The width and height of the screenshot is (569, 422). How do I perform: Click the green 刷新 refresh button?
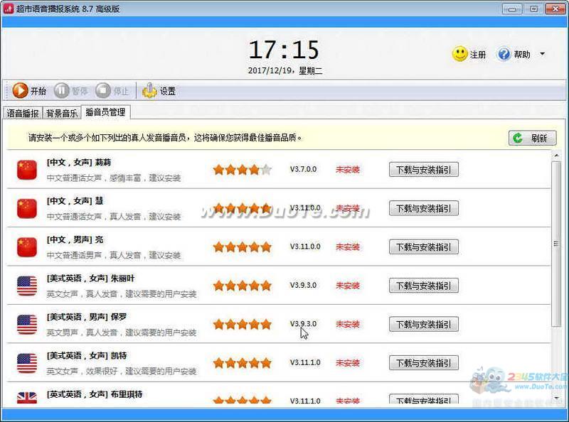click(532, 138)
